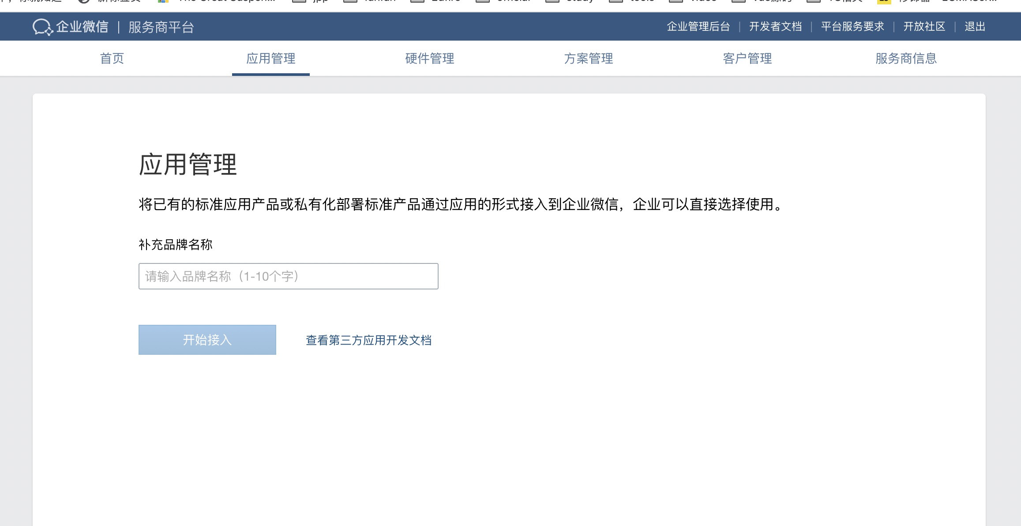Screen dimensions: 1021x526
Task: Go to 开放社区 community link
Action: [924, 26]
